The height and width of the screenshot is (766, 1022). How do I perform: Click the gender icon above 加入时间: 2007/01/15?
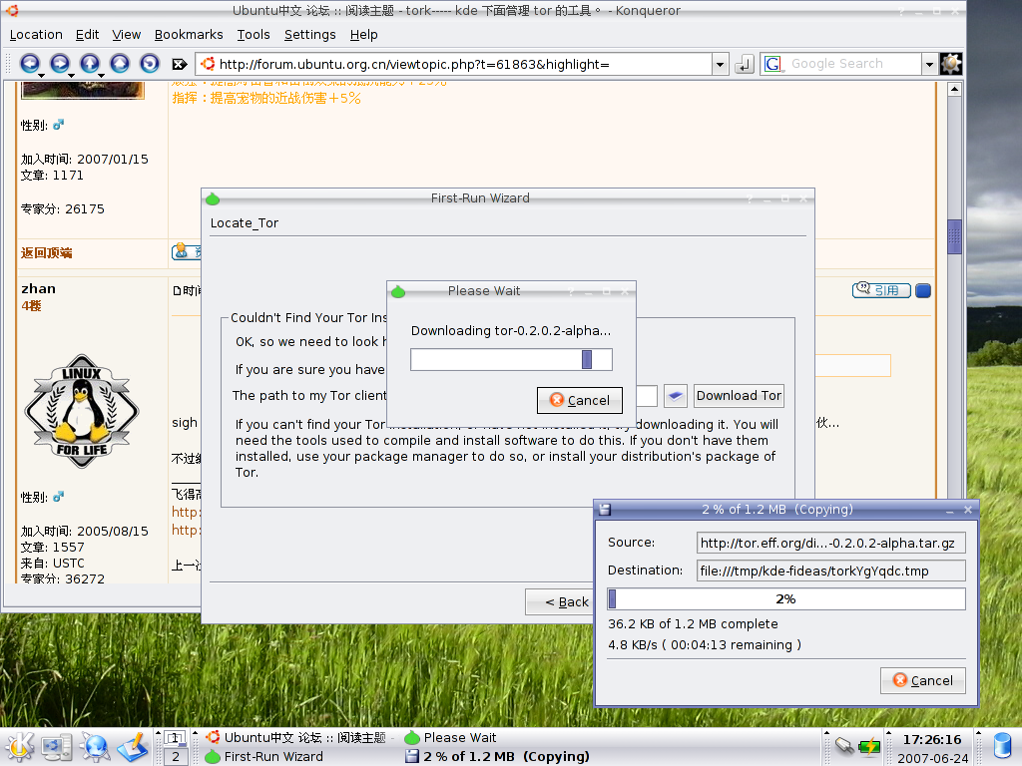pos(58,125)
